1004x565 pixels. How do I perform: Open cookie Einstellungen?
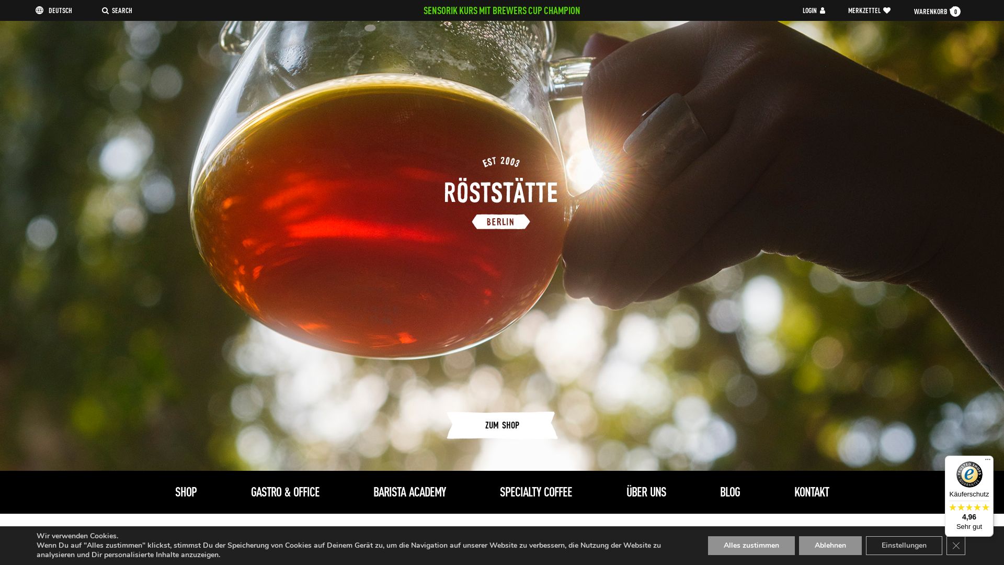(904, 546)
